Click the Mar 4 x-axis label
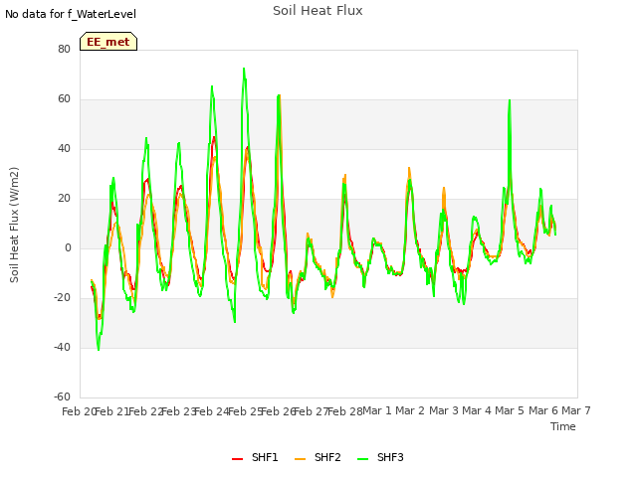The height and width of the screenshot is (477, 637). tap(477, 410)
